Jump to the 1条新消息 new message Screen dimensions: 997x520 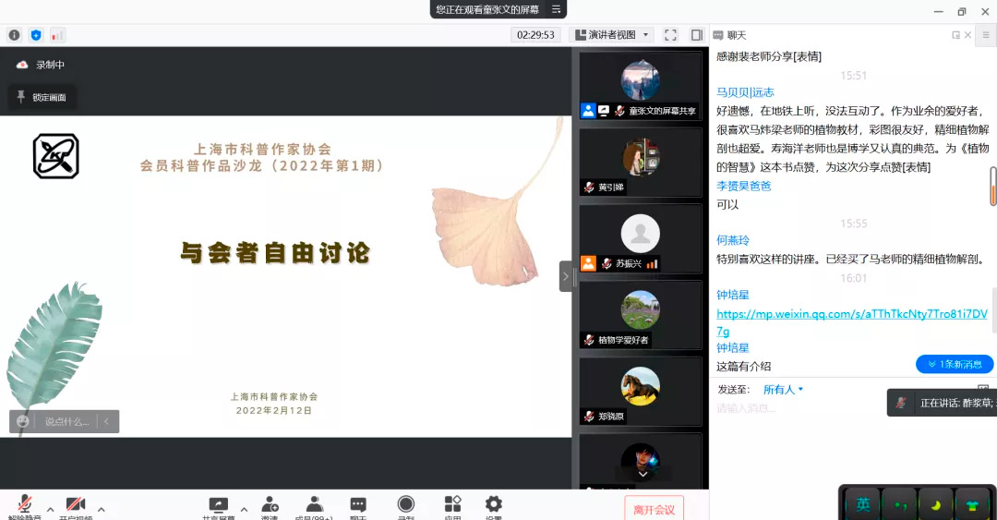[955, 364]
